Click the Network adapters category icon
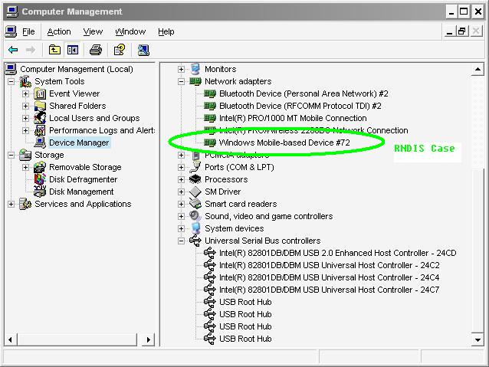489x367 pixels. [x=195, y=81]
